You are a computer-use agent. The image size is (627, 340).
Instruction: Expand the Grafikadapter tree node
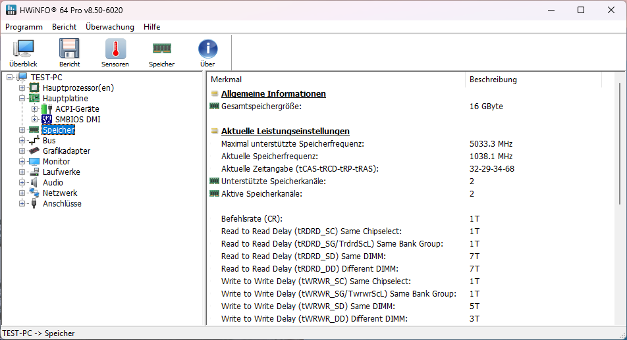point(22,151)
